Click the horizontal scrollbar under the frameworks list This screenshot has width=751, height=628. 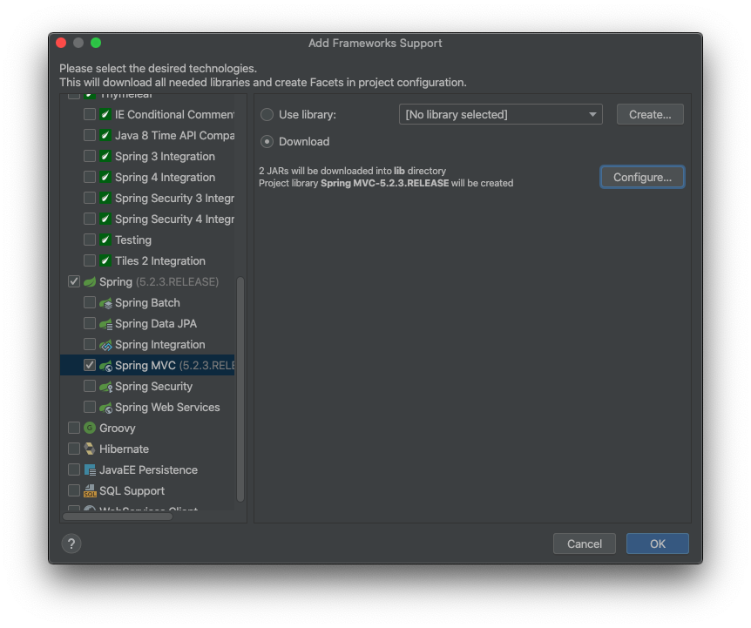[118, 517]
